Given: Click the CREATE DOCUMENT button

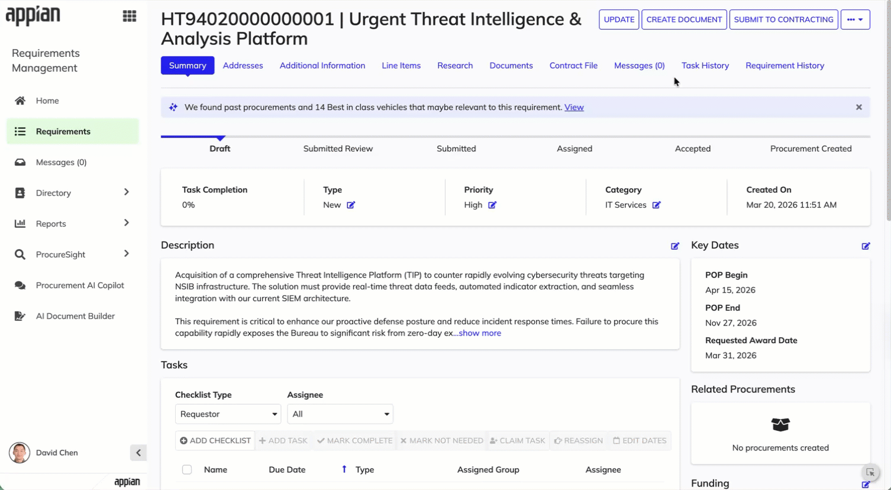Looking at the screenshot, I should pyautogui.click(x=684, y=20).
